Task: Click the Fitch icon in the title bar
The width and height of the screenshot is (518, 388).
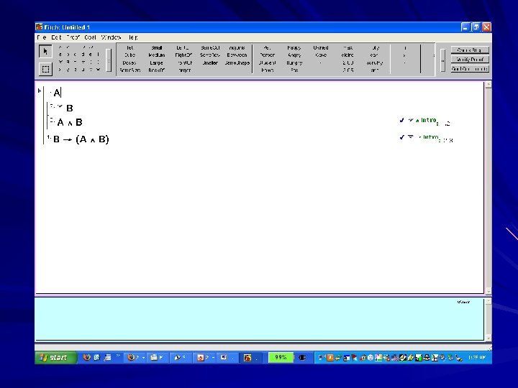Action: click(40, 27)
